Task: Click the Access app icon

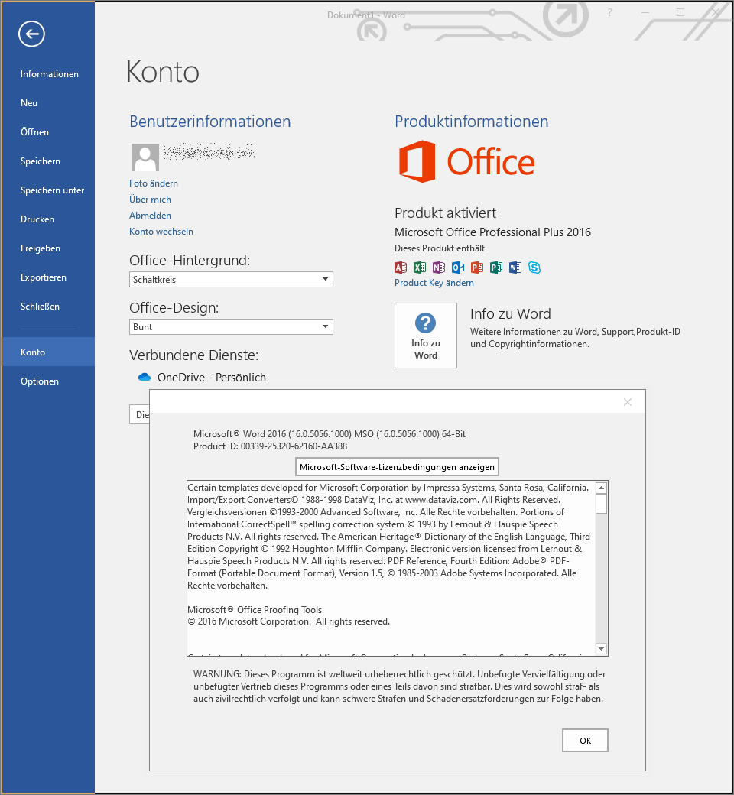Action: [x=400, y=268]
